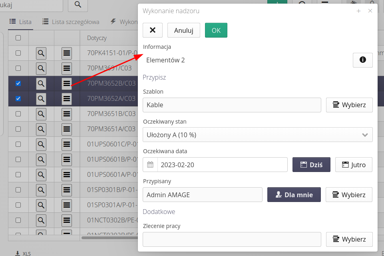Viewport: 384px width, 256px height.
Task: Open row menu for 70PM3652A/C03
Action: point(67,98)
